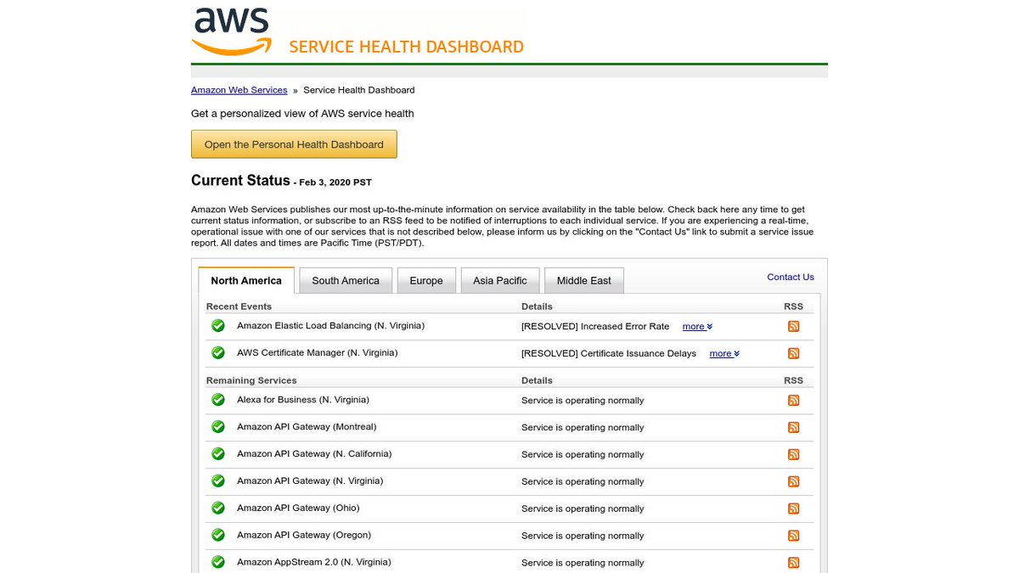Screen dimensions: 1019x573
Task: Click 'Alexa for Business (N. Virginia)' text
Action: [303, 400]
